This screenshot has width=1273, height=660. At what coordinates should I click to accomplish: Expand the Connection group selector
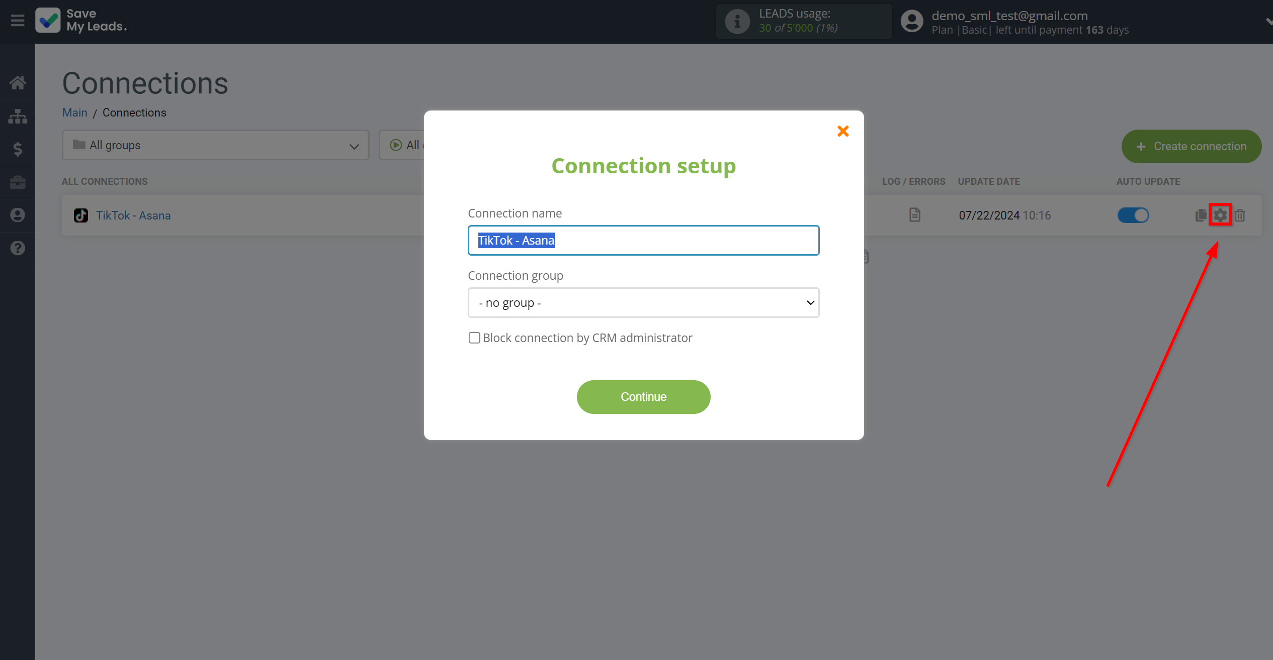[x=643, y=302]
